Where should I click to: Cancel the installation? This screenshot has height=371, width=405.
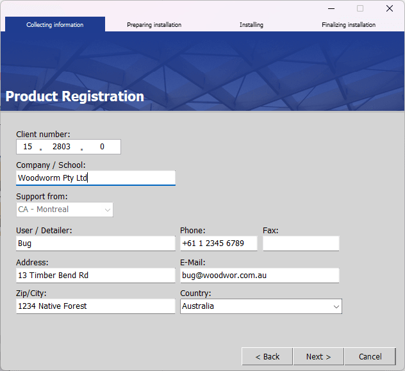(x=370, y=356)
